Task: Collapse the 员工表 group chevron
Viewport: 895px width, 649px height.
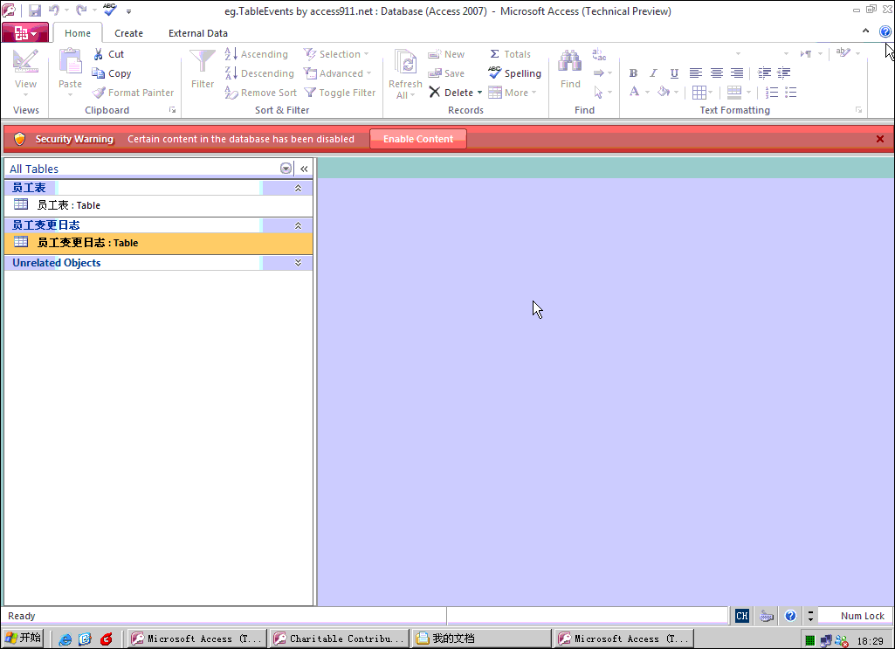Action: (x=298, y=188)
